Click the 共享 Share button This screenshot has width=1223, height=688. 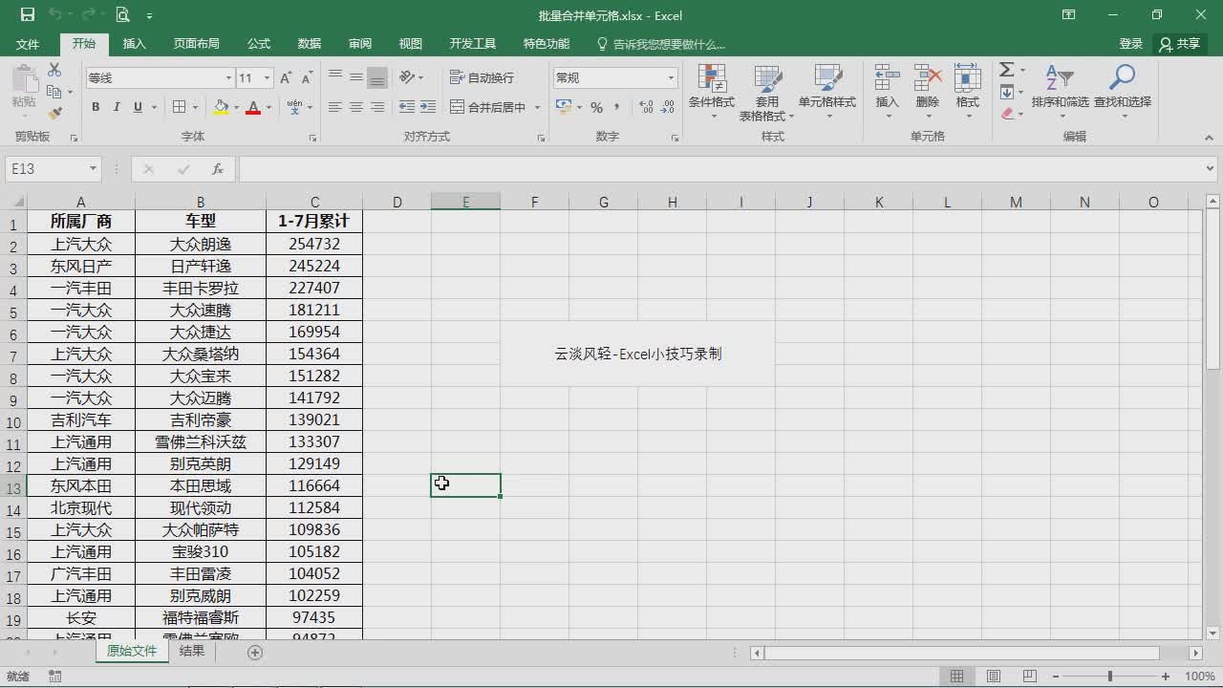[x=1179, y=44]
